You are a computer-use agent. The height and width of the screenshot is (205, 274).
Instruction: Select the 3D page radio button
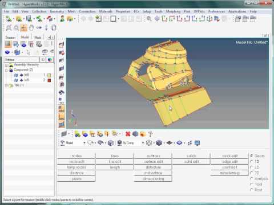pyautogui.click(x=252, y=173)
